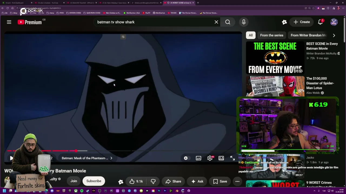Switch to the Stream - Kick Dashboard tab
346x194 pixels.
pyautogui.click(x=16, y=3)
